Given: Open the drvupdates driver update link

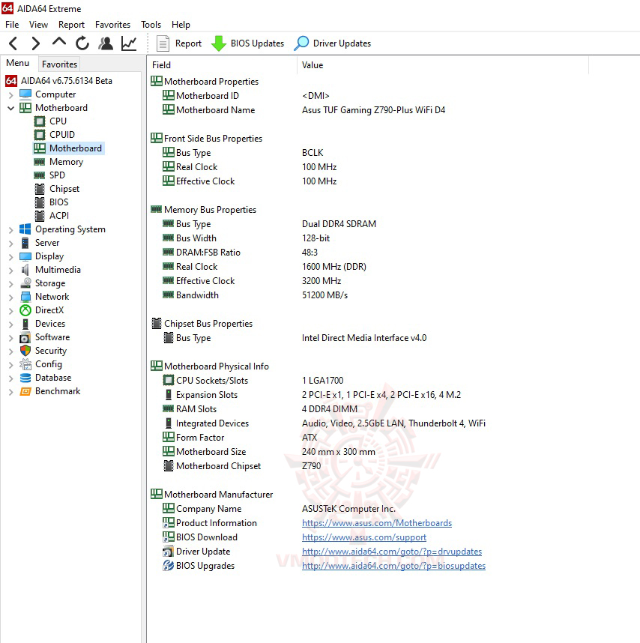Looking at the screenshot, I should (x=392, y=552).
